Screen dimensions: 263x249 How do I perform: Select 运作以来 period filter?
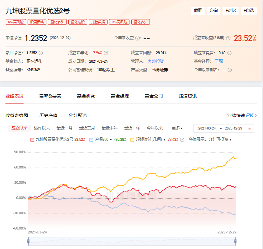tap(42, 128)
